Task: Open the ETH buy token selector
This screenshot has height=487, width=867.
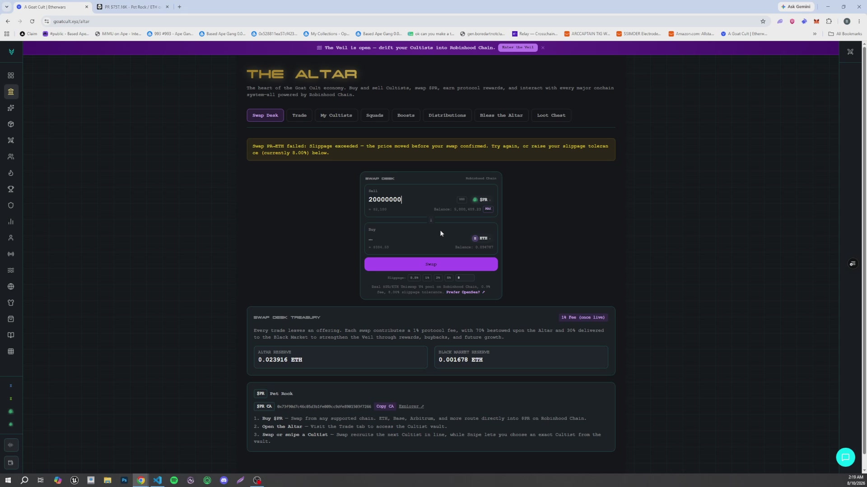Action: (x=482, y=238)
